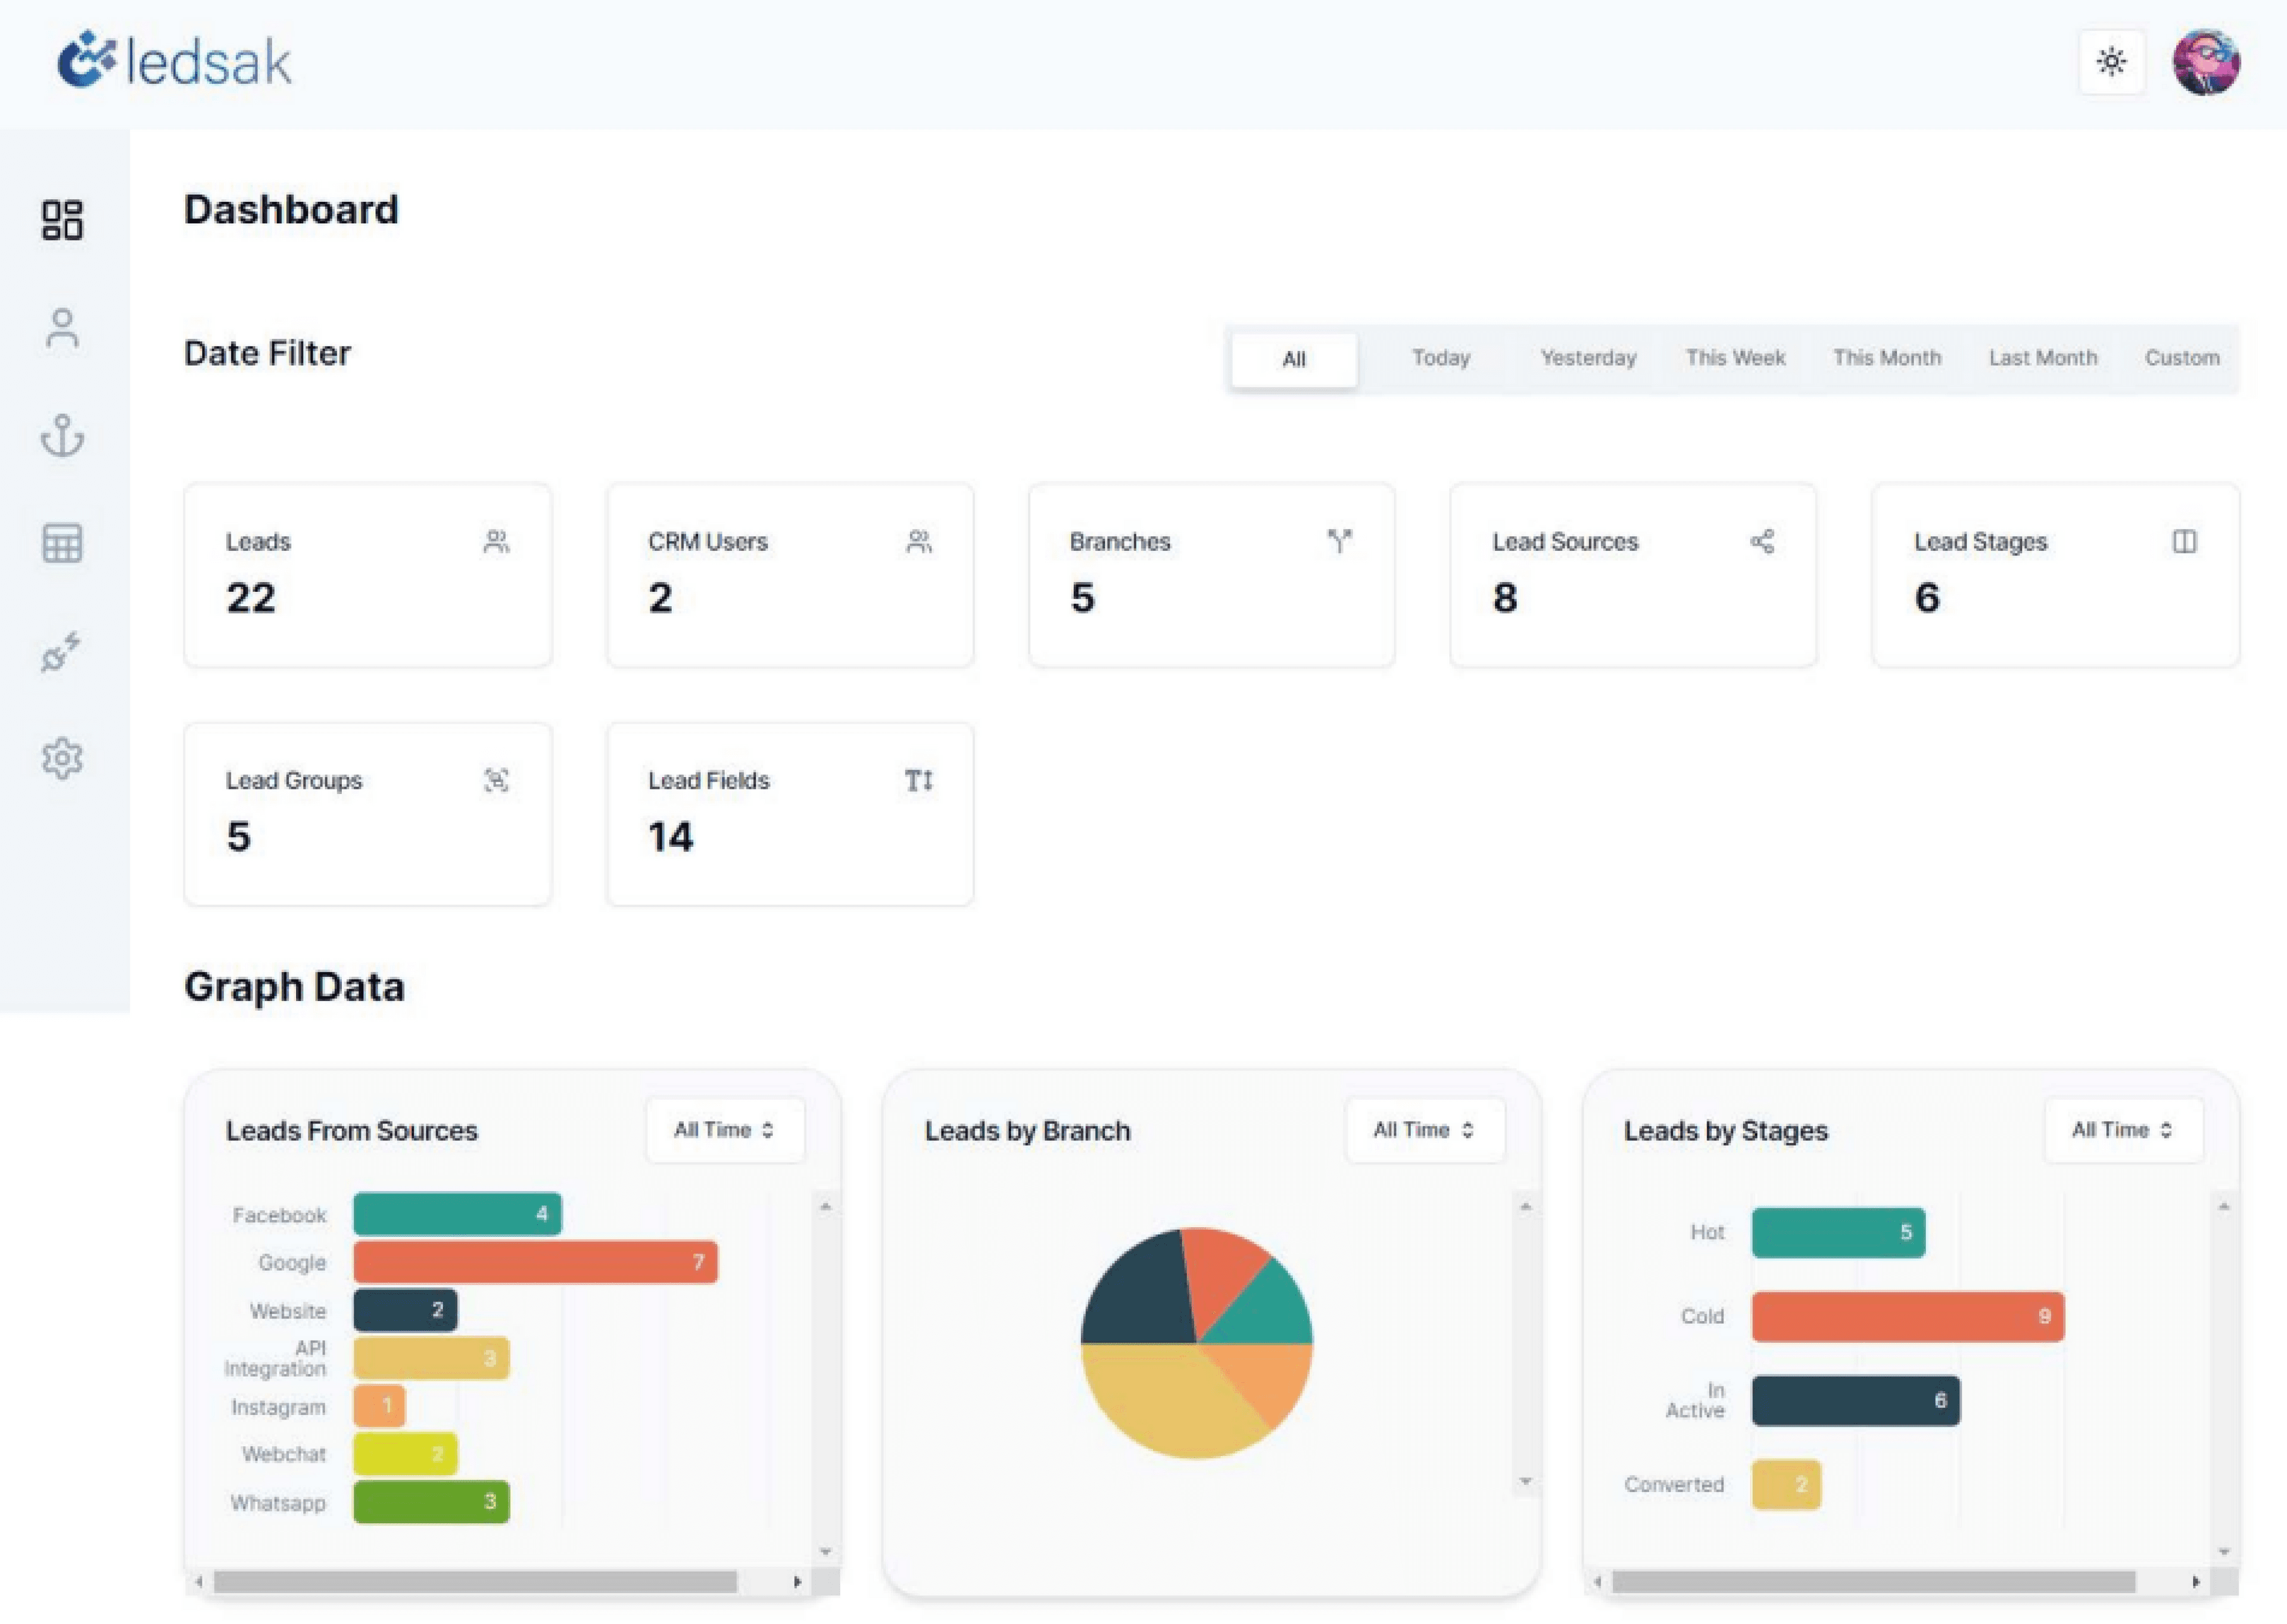Image resolution: width=2287 pixels, height=1624 pixels.
Task: Click the Whatsapp green bar
Action: coord(431,1501)
